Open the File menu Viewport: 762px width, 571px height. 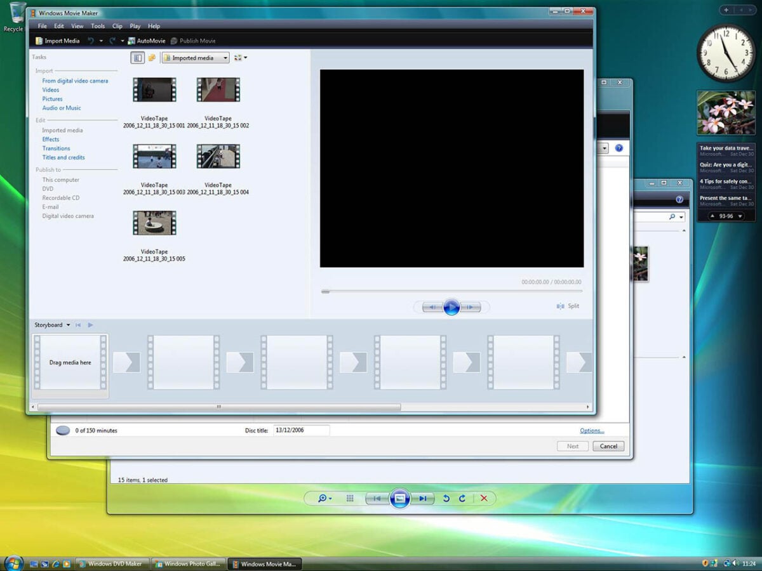43,26
